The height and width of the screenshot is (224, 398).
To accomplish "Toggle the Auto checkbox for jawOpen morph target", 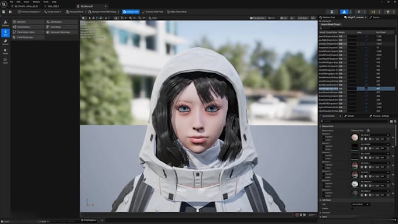I will click(366, 44).
